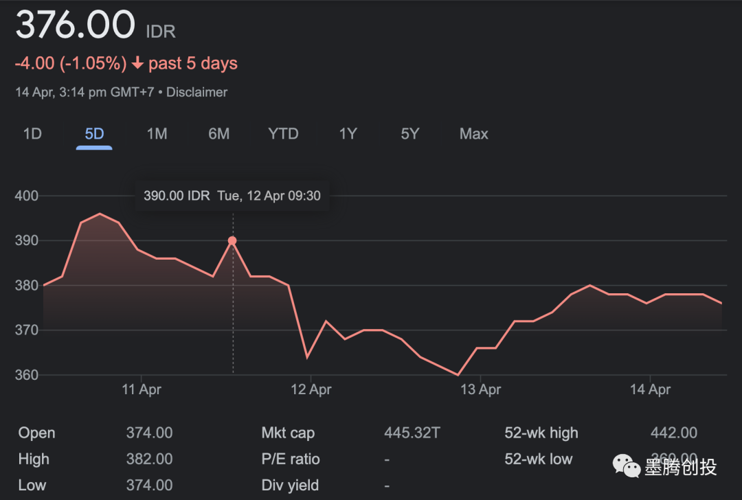Click the red down arrow price indicator
The height and width of the screenshot is (500, 742).
click(x=137, y=64)
